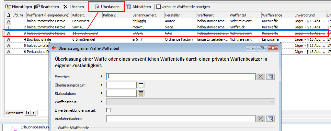Image resolution: width=331 pixels, height=131 pixels.
Task: Click into the Erwerber input field
Action: pos(181,76)
